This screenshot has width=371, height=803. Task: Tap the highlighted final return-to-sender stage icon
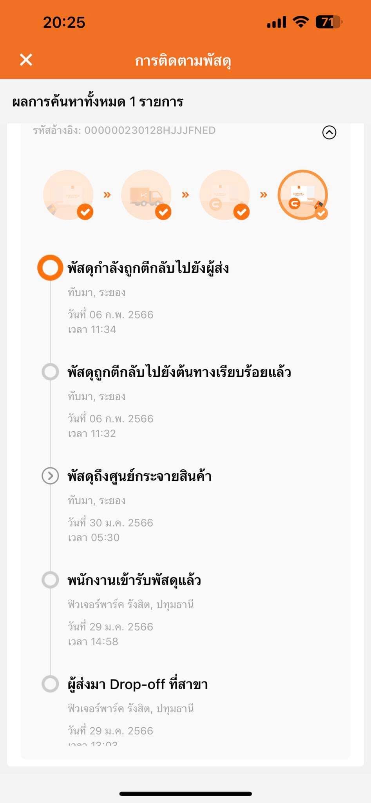tap(303, 195)
